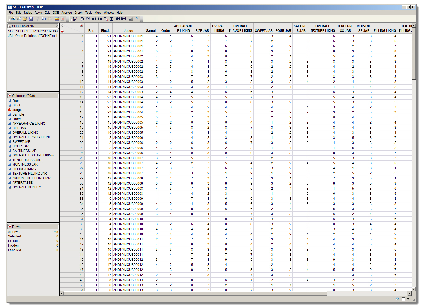Click the Update tables toolbar icon

pyautogui.click(x=123, y=19)
